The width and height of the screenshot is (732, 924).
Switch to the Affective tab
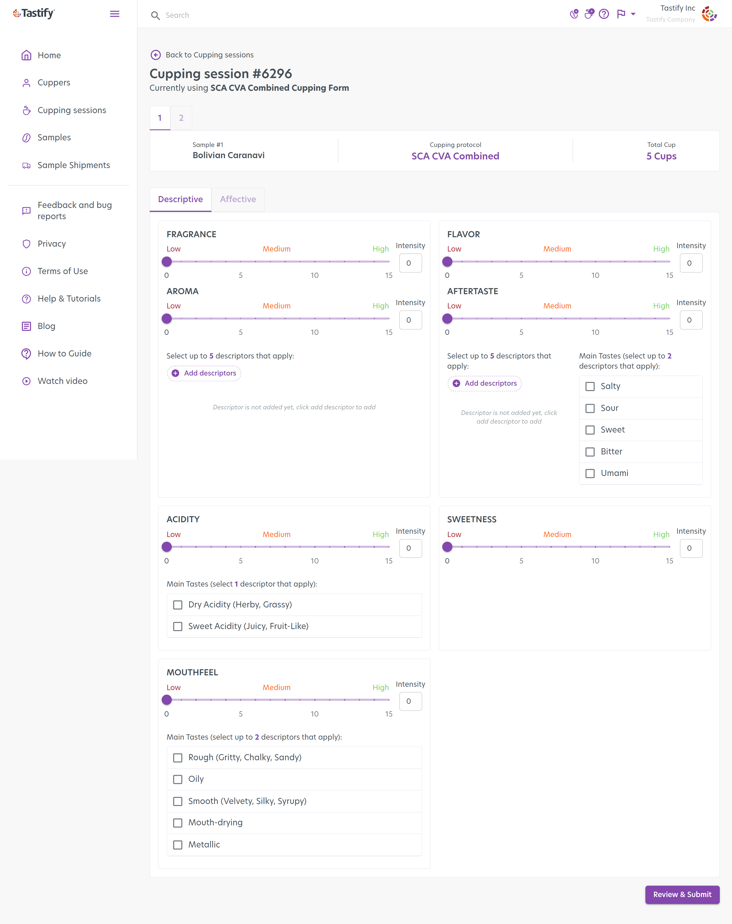pyautogui.click(x=238, y=199)
